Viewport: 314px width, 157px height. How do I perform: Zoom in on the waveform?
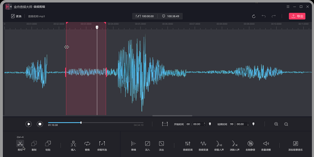pyautogui.click(x=276, y=124)
